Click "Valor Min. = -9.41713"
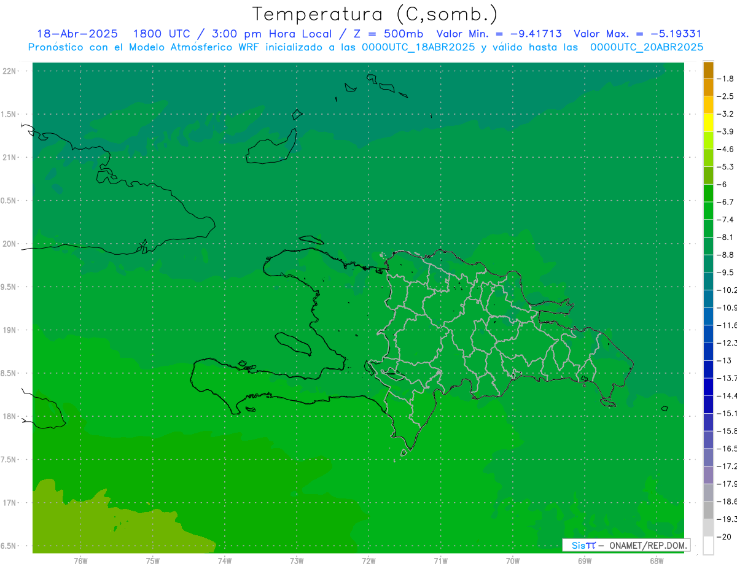737x569 pixels. tap(499, 34)
